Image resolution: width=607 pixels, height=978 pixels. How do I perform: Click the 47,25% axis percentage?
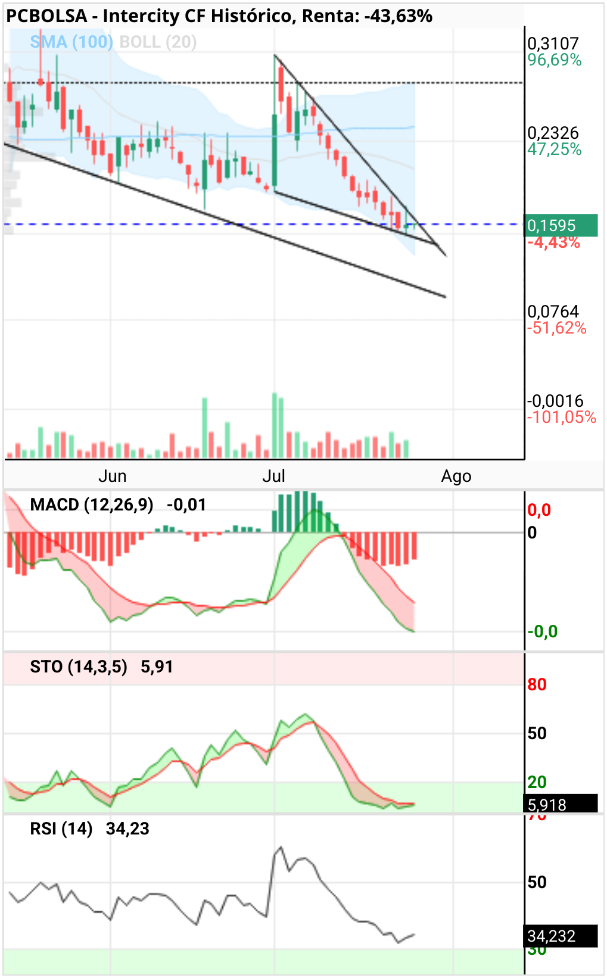pyautogui.click(x=555, y=149)
